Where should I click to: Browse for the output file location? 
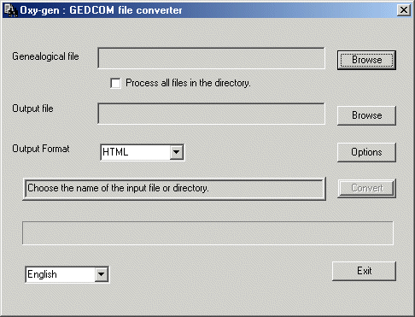[366, 115]
